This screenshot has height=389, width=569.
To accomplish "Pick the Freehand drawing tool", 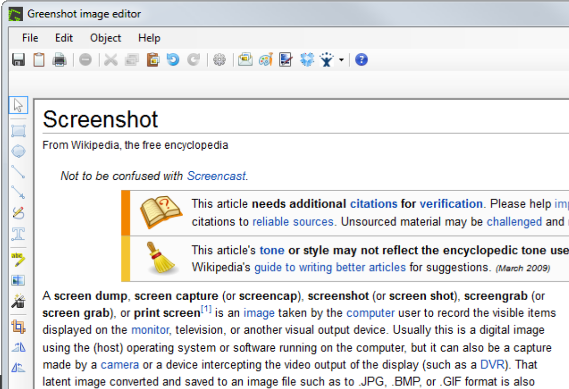I will click(19, 213).
